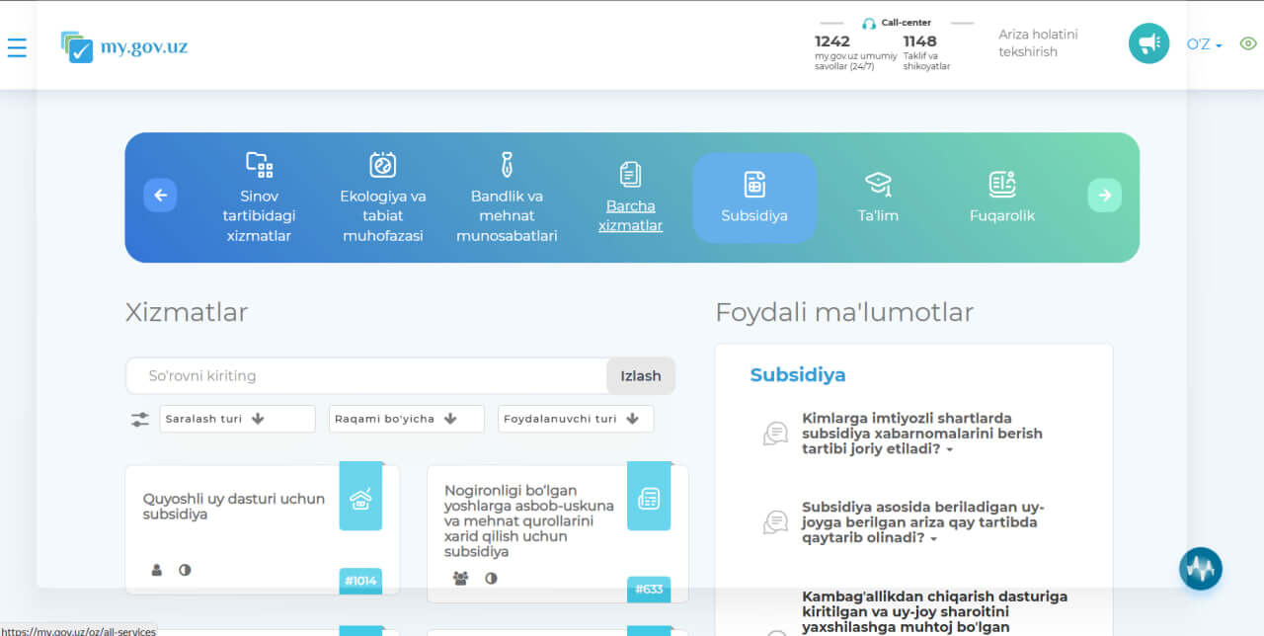The image size is (1264, 636).
Task: Click the 1148 complaints number
Action: point(919,41)
